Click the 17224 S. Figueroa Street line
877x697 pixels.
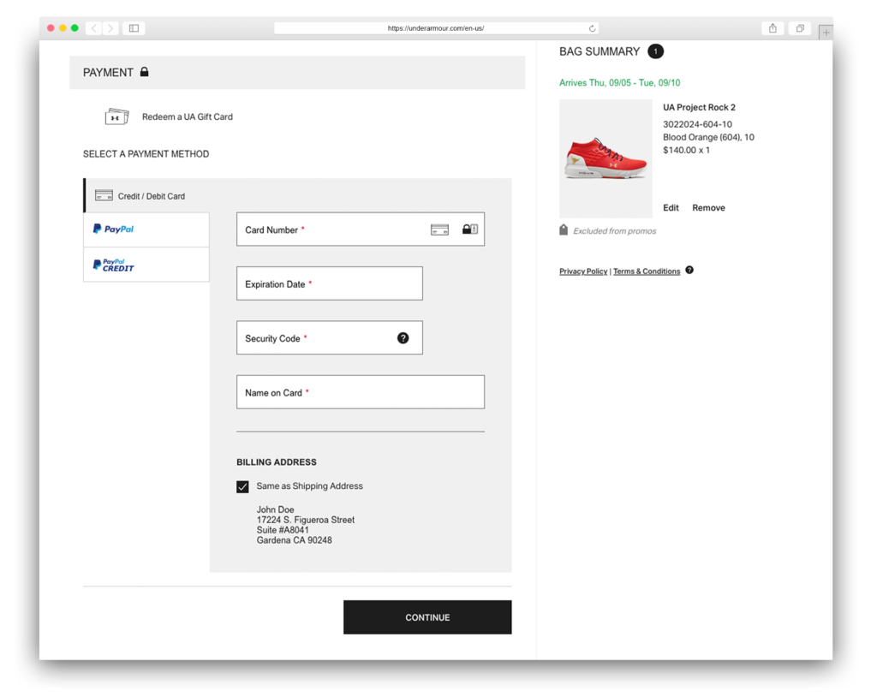tap(306, 521)
